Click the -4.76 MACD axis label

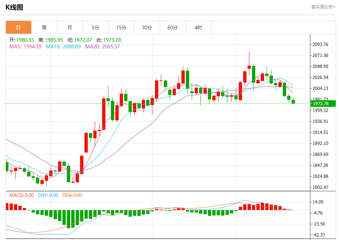[318, 213]
